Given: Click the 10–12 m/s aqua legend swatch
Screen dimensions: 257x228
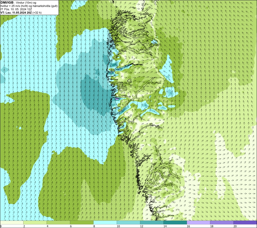Looking at the screenshot, I should click(x=128, y=223).
